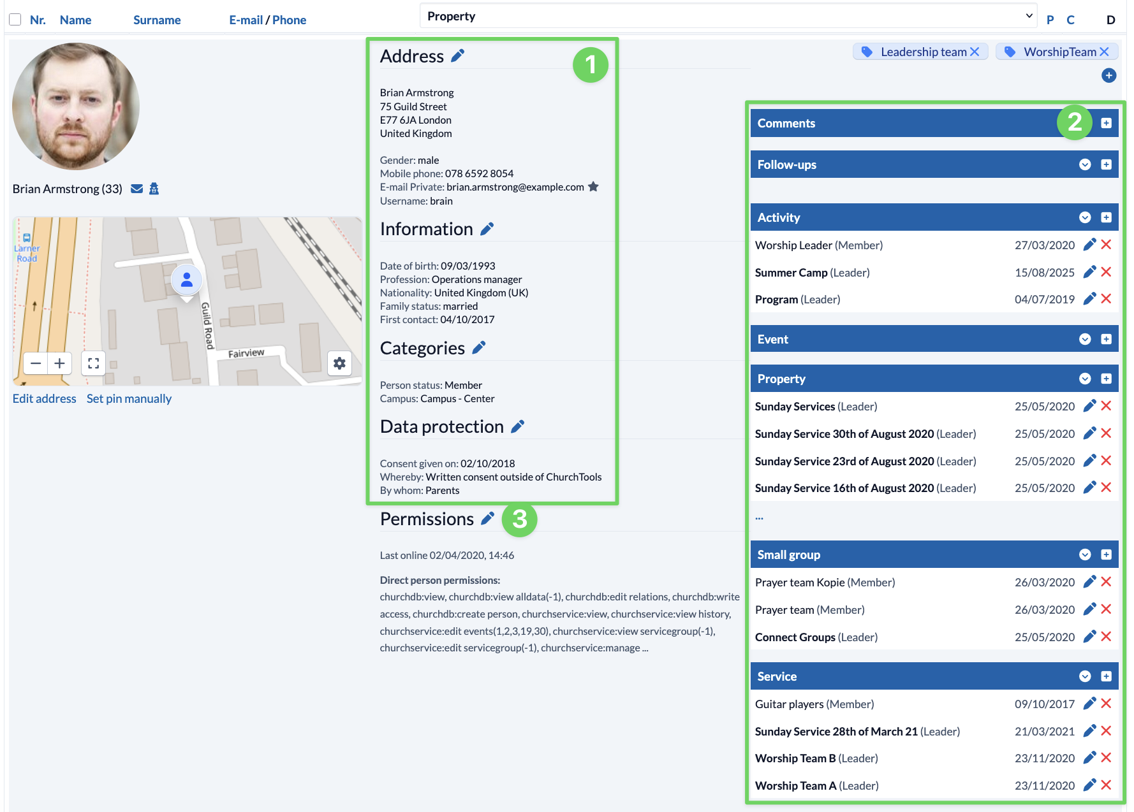Edit Sunday Services membership pencil
Screen dimensions: 1134x812
[1089, 406]
